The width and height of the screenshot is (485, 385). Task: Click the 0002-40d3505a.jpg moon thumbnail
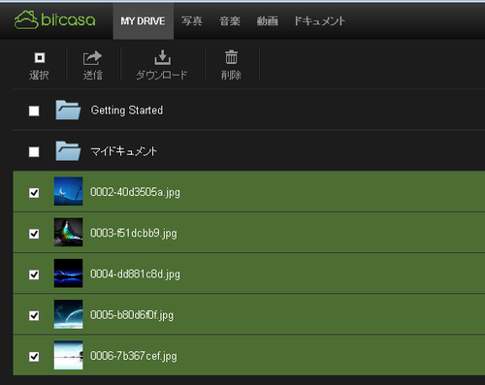point(68,191)
